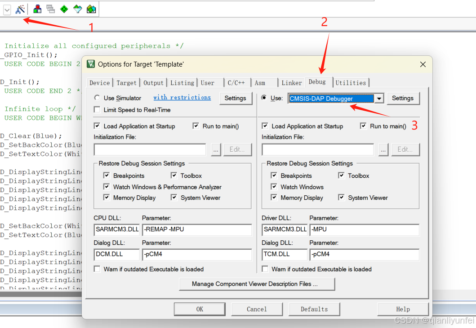Toggle simulator System Viewer checkbox

[x=174, y=197]
